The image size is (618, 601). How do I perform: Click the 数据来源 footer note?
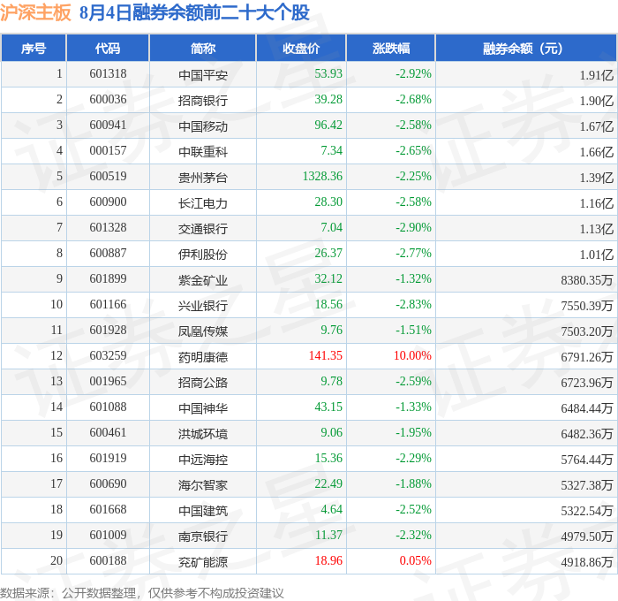[142, 593]
